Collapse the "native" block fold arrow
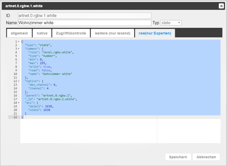 pos(19,81)
